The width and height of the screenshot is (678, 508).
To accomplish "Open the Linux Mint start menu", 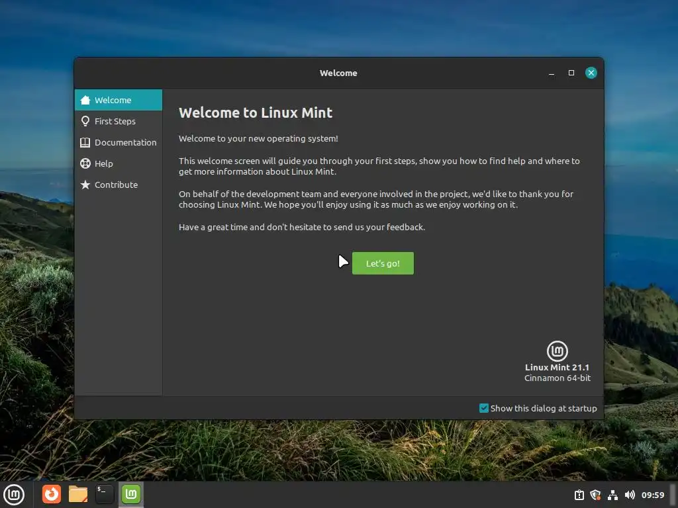I will coord(14,495).
